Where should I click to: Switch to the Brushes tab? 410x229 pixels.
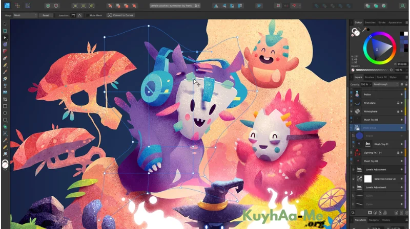[369, 77]
